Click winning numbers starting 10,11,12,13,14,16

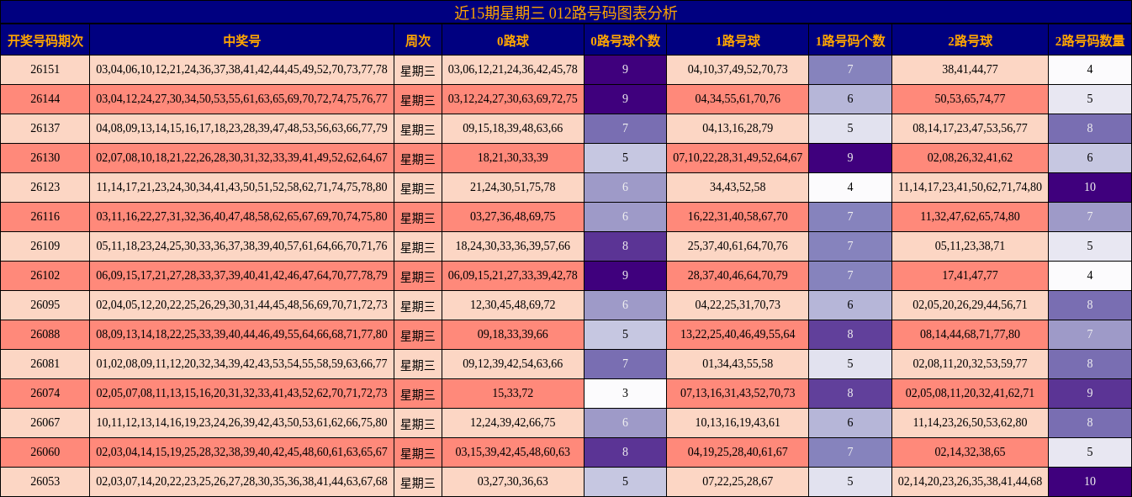coord(241,423)
